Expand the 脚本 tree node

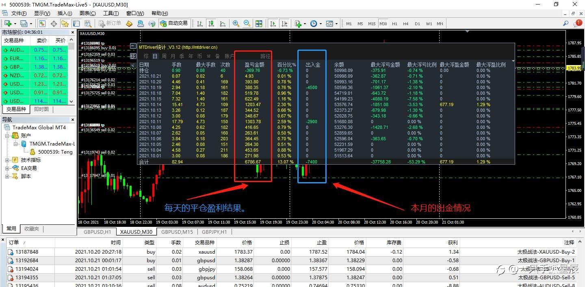tap(7, 176)
